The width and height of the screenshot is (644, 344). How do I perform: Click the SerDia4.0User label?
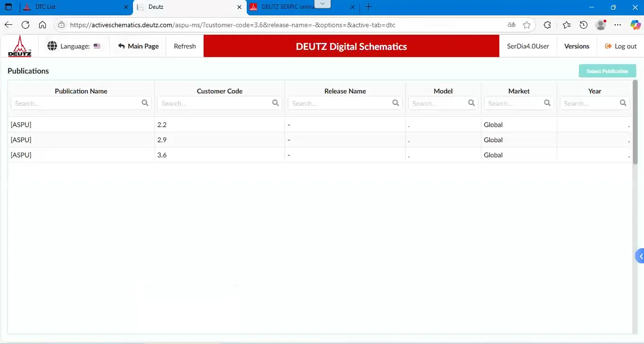pyautogui.click(x=528, y=46)
